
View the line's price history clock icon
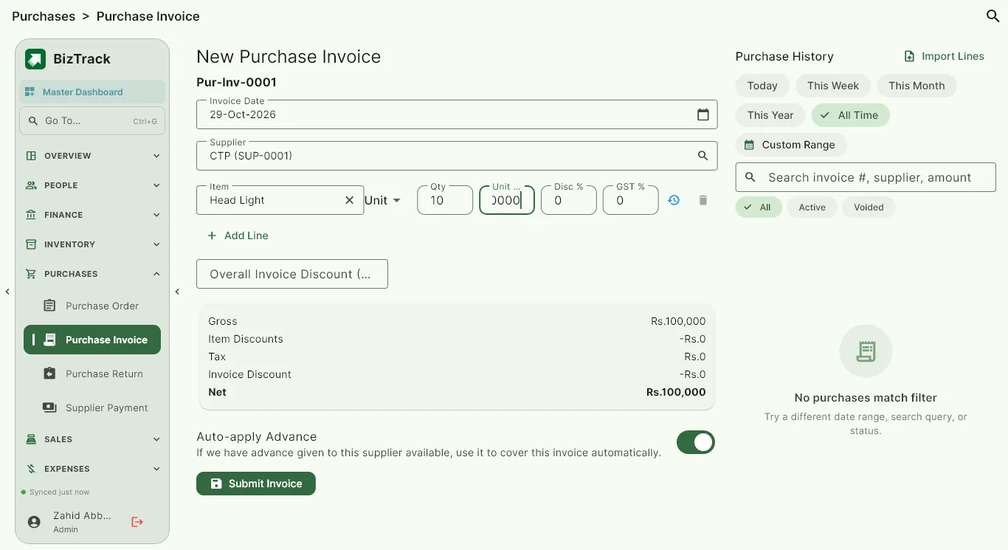click(x=674, y=200)
